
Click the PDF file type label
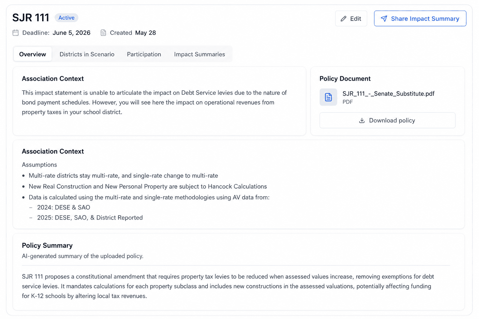click(347, 102)
